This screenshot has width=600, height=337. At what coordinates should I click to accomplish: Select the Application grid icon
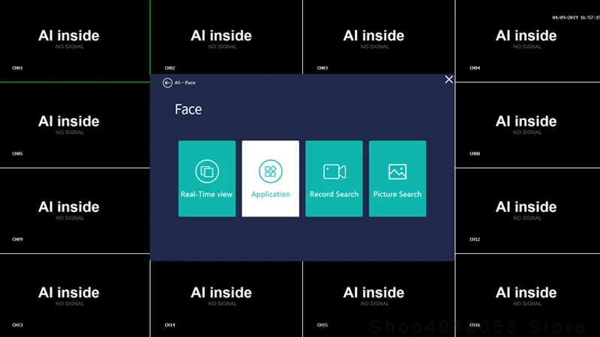tap(271, 171)
